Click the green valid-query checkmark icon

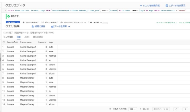pyautogui.click(x=9, y=16)
